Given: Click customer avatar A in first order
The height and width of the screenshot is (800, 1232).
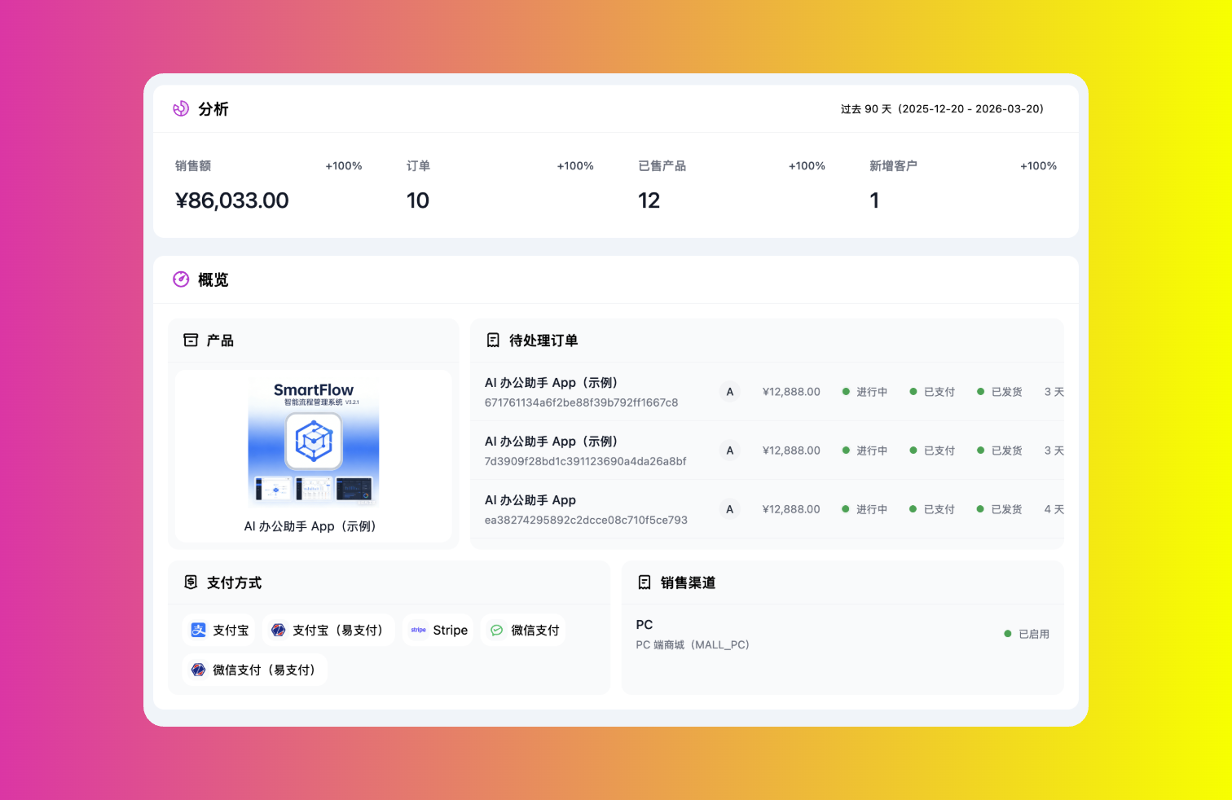Looking at the screenshot, I should tap(729, 392).
